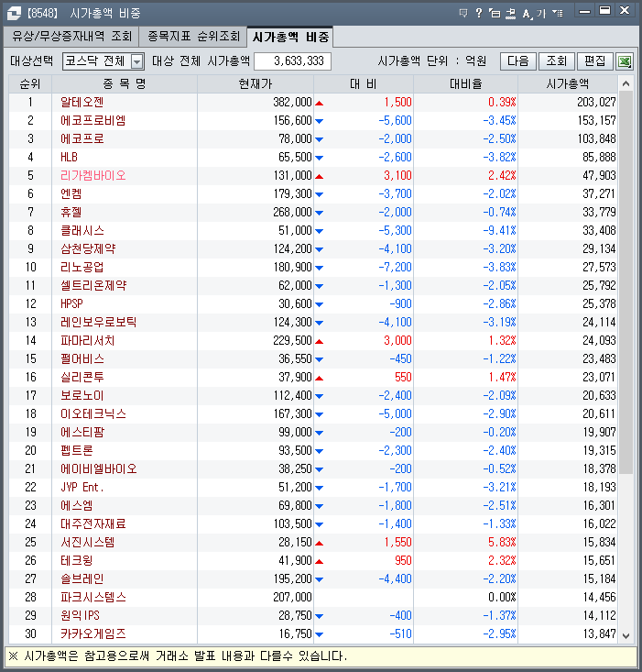
Task: Select stock 셀트리온제약 in the list
Action: click(x=93, y=285)
